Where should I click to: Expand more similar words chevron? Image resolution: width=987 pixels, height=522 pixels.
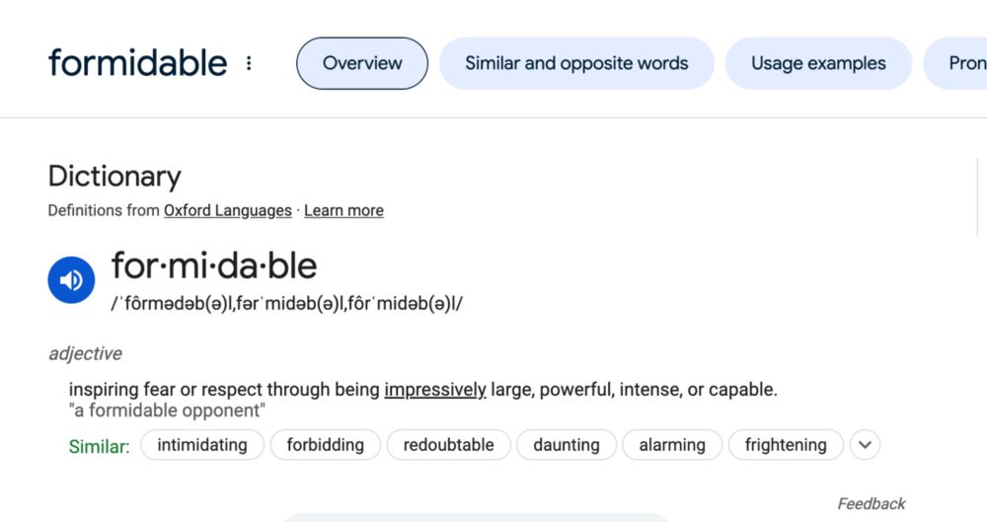[865, 445]
